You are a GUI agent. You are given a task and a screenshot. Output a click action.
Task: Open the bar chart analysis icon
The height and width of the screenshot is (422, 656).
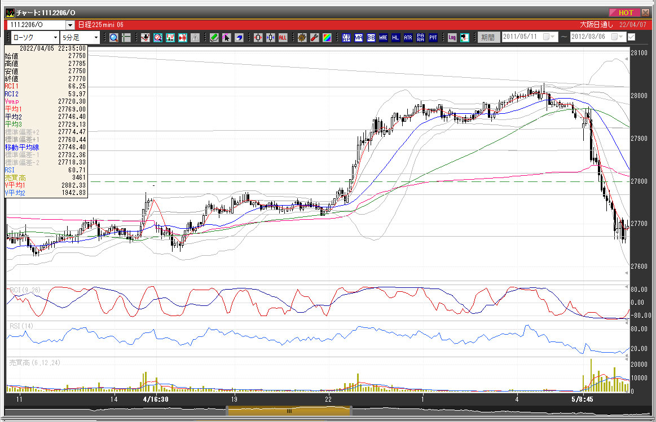pyautogui.click(x=170, y=38)
